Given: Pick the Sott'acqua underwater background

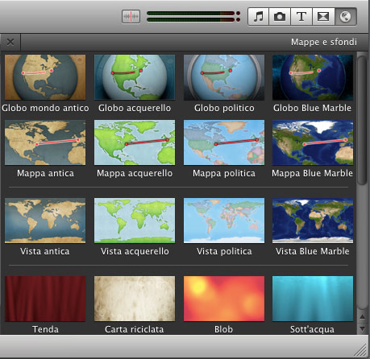Looking at the screenshot, I should [x=313, y=299].
